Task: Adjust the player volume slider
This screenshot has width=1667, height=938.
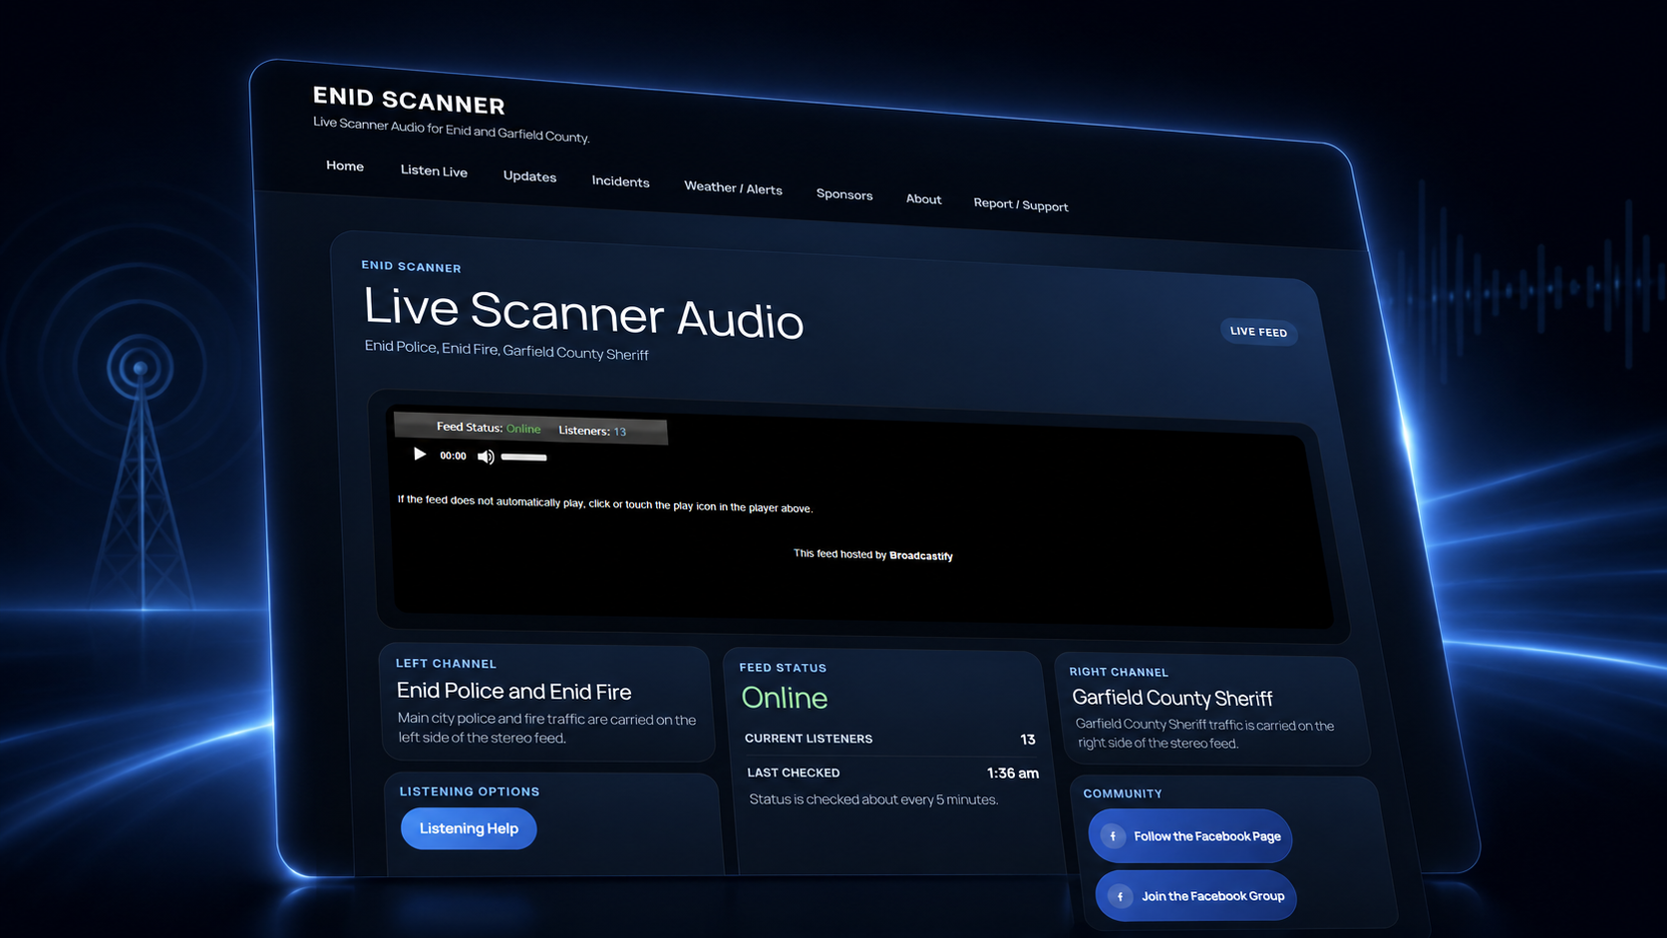Action: coord(523,458)
